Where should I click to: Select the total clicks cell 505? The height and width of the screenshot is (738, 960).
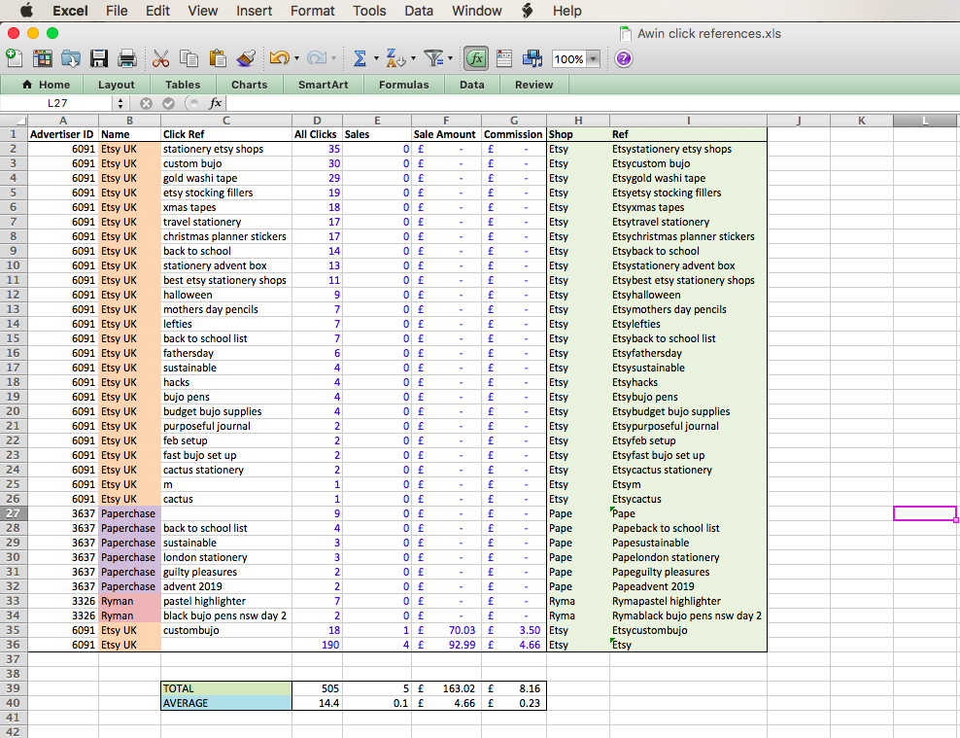317,688
